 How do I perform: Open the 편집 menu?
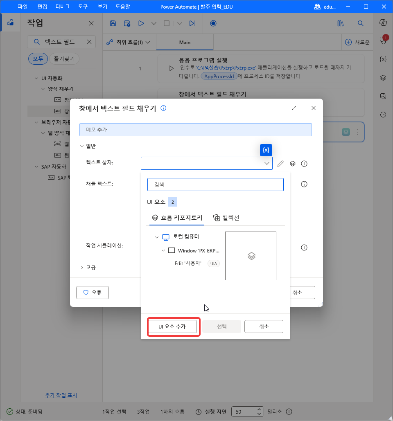[42, 7]
